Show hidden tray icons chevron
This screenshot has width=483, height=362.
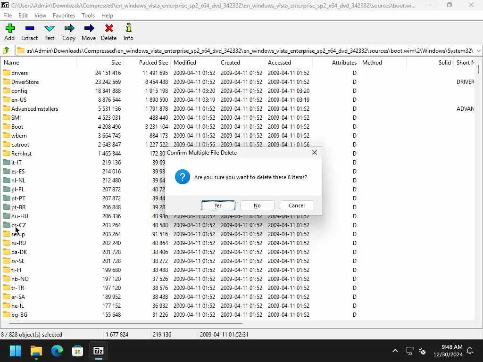pyautogui.click(x=395, y=351)
